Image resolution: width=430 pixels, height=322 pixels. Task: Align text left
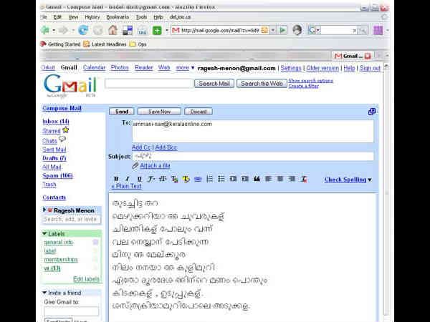click(269, 179)
